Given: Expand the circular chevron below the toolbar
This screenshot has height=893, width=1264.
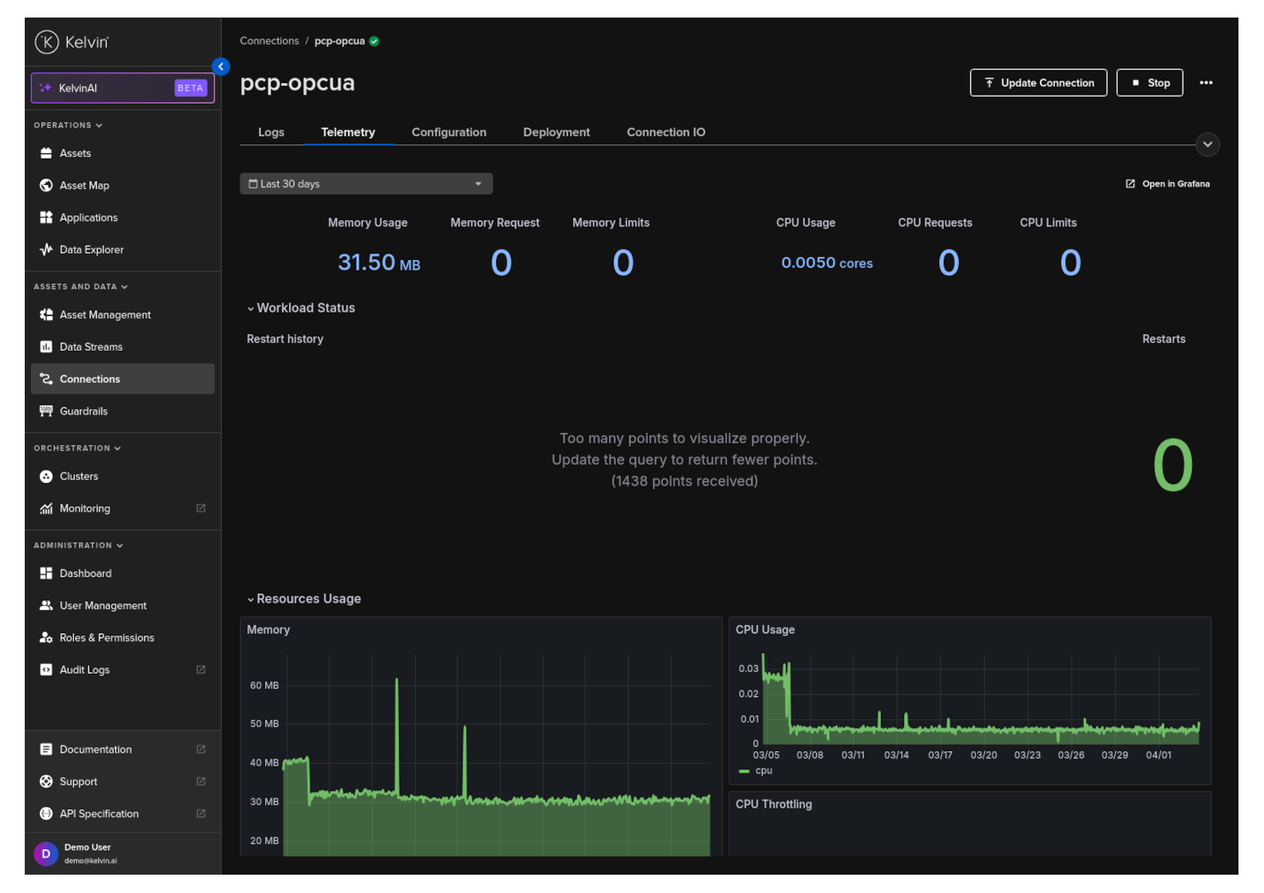Looking at the screenshot, I should coord(1207,144).
